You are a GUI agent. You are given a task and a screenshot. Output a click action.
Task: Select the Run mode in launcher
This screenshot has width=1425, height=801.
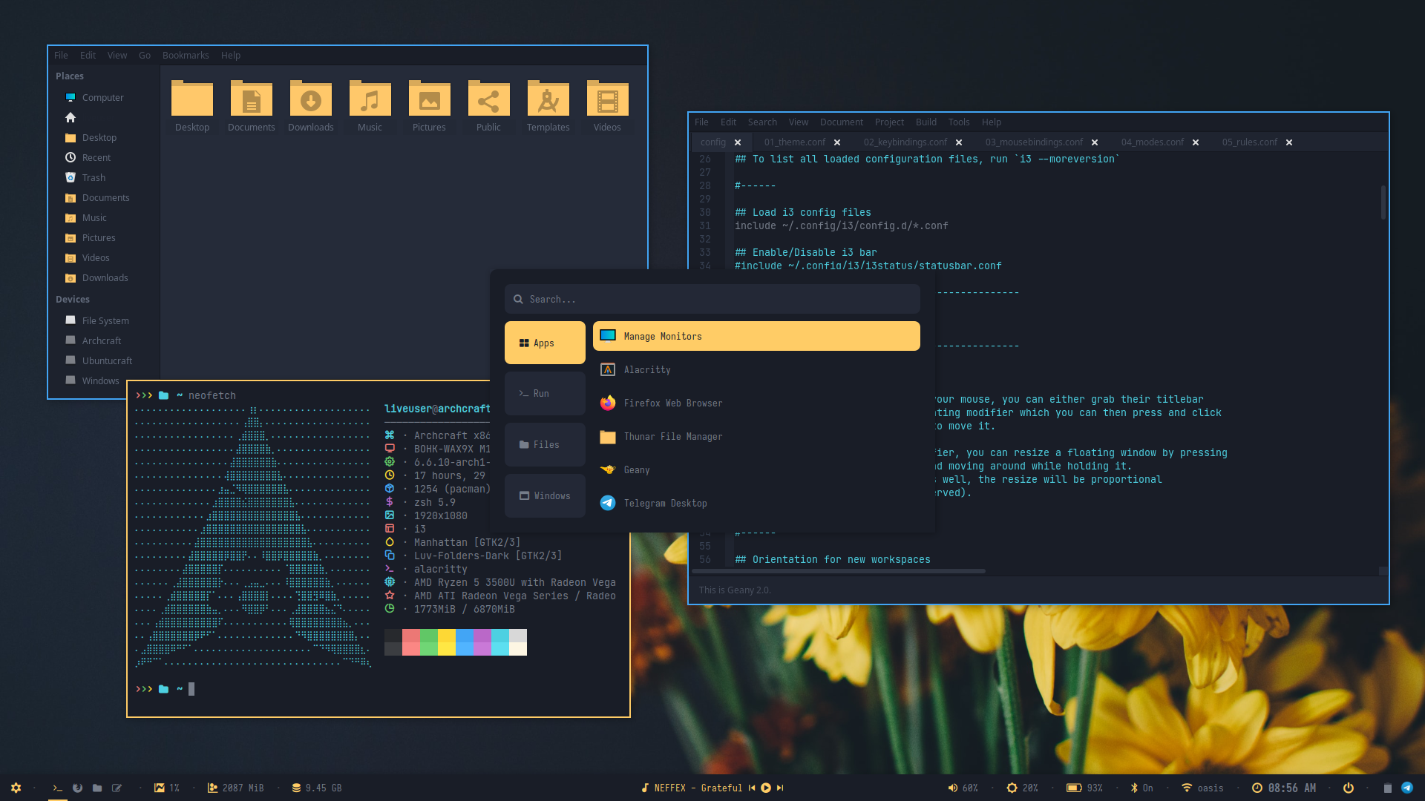click(x=545, y=394)
